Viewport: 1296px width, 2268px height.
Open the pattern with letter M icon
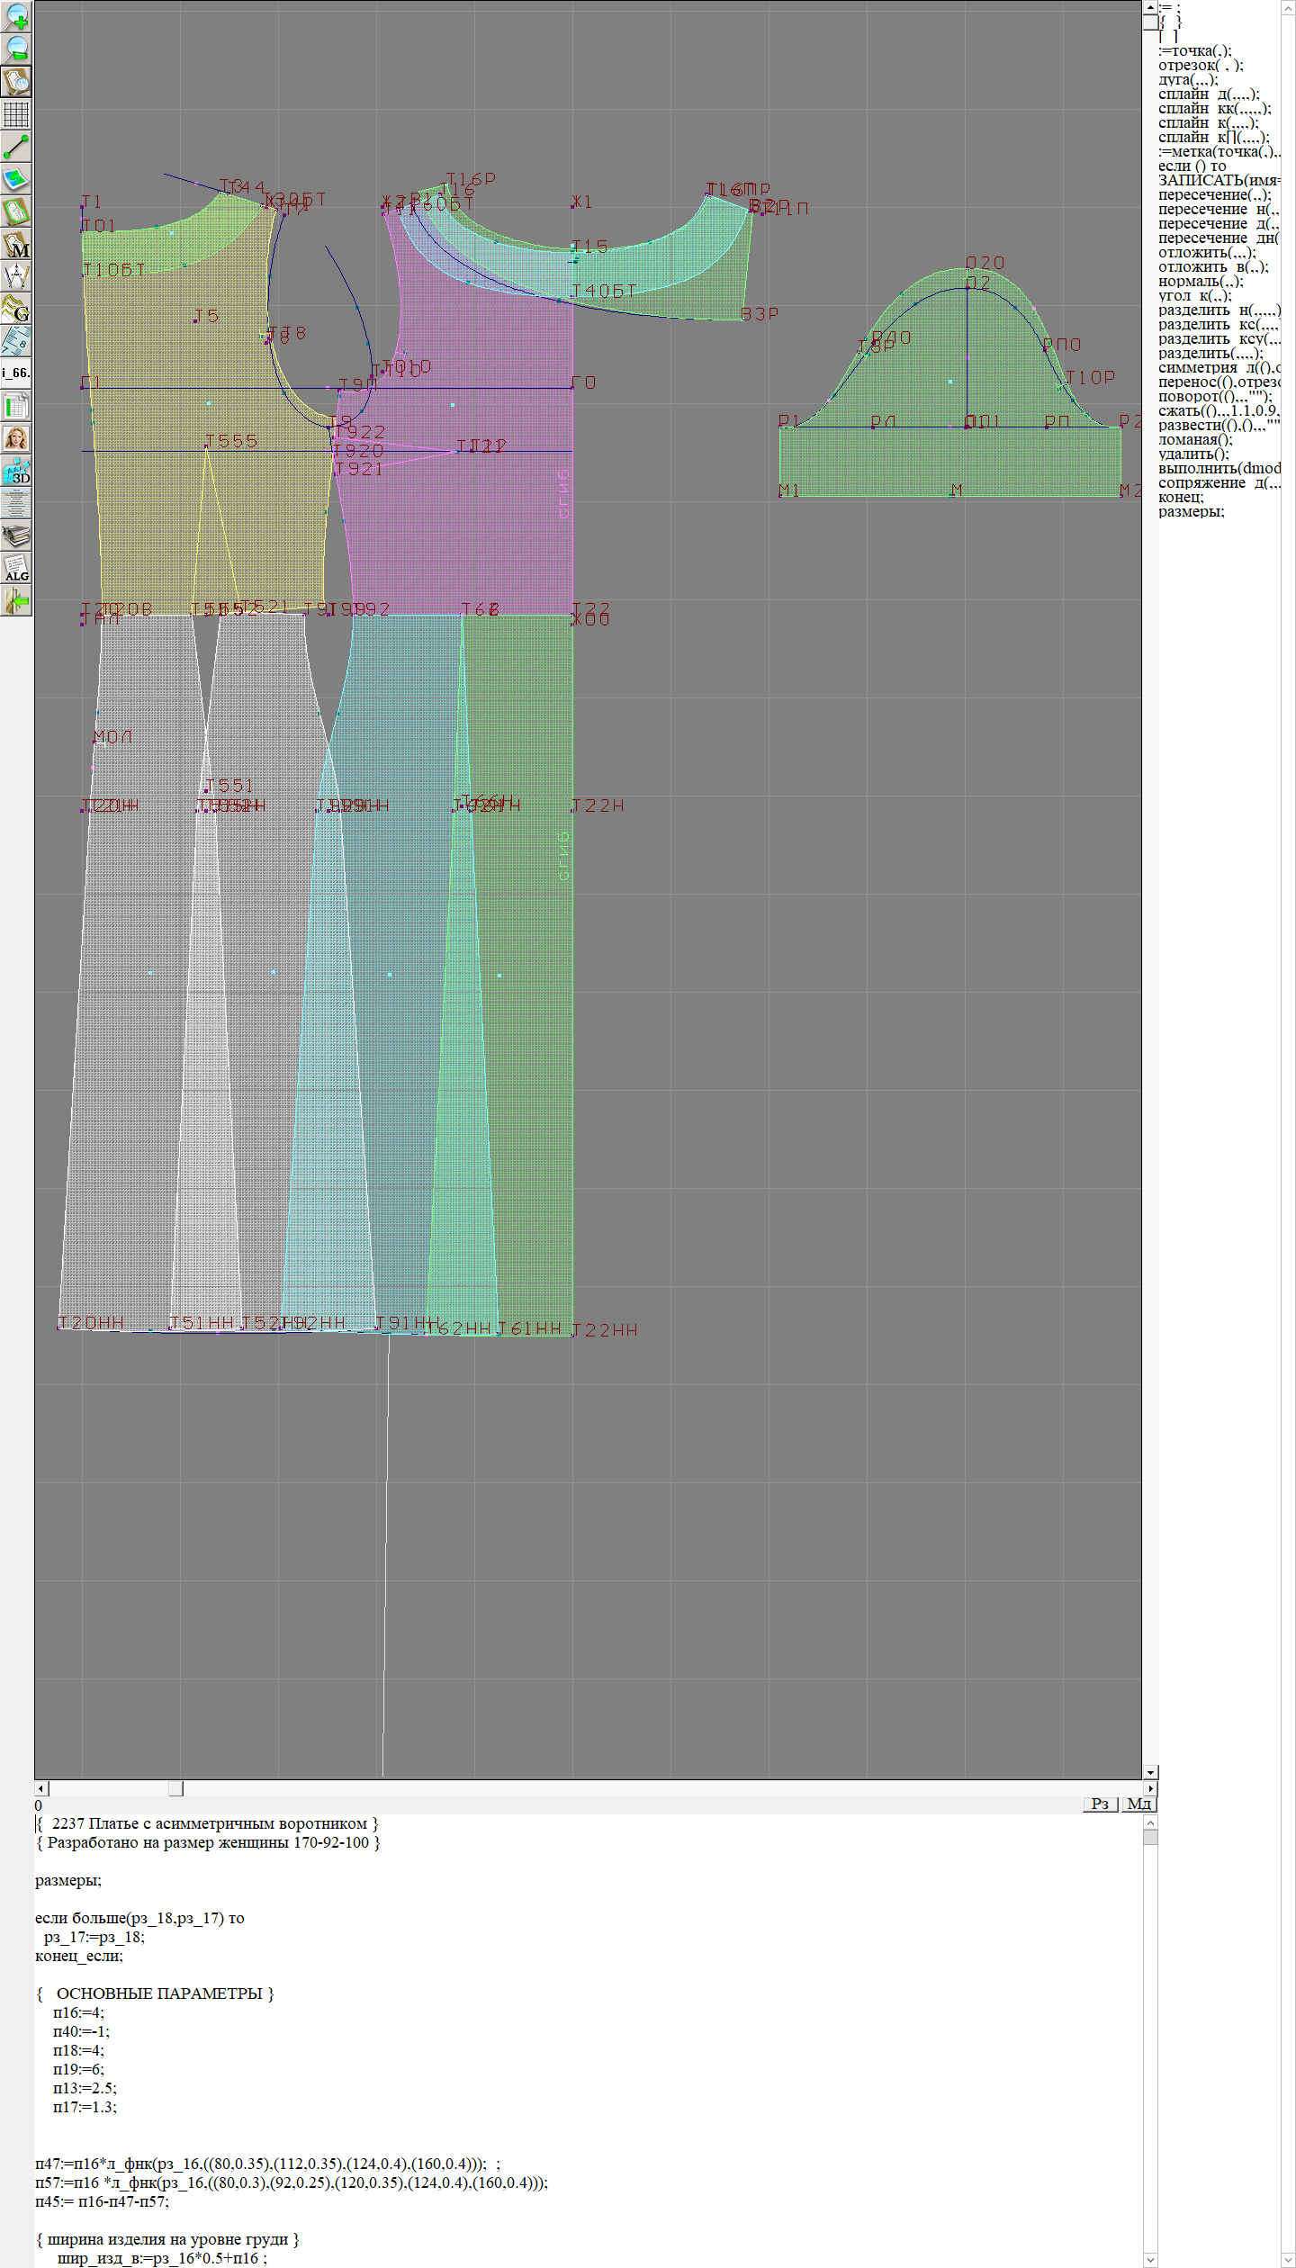coord(16,244)
